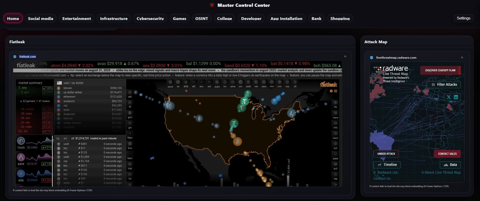Select the trx coin icon
Screen dimensions: 480x201
pyautogui.click(x=225, y=82)
